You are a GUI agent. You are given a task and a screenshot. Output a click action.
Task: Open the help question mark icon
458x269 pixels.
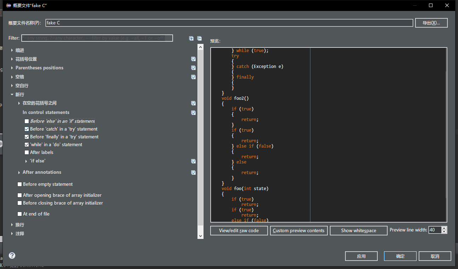(12, 256)
